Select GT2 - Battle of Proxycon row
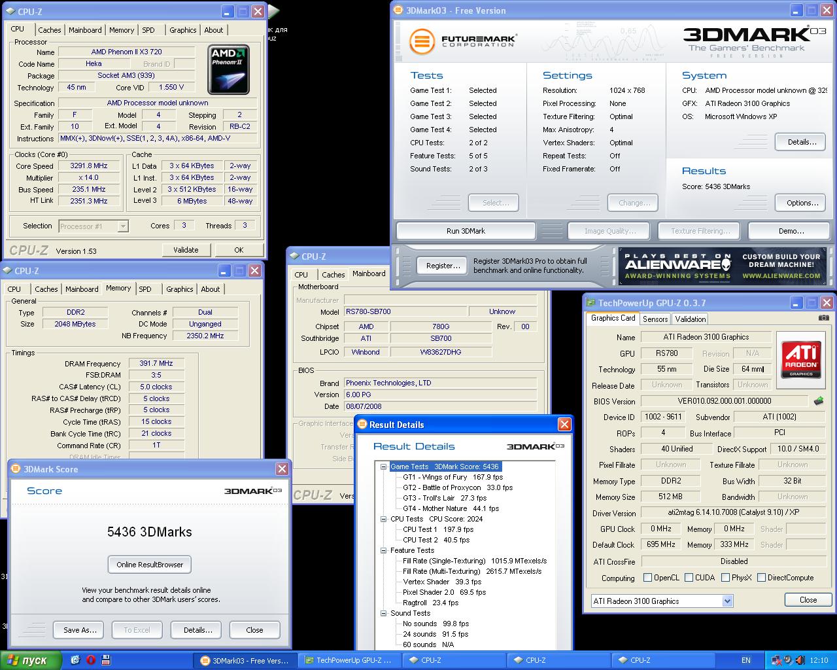This screenshot has height=670, width=837. [458, 487]
